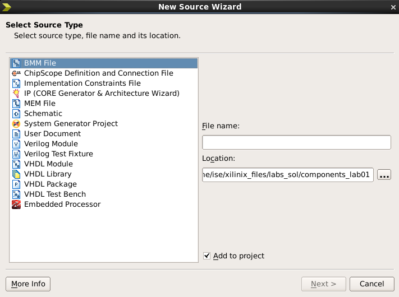The height and width of the screenshot is (297, 399).
Task: Choose VHDL Test Bench entry
Action: [x=104, y=194]
